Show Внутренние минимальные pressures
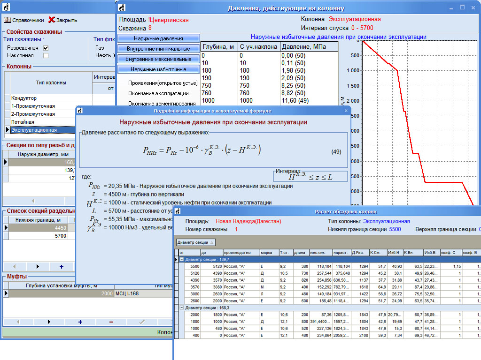Screen dimensions: 481x360 point(158,49)
